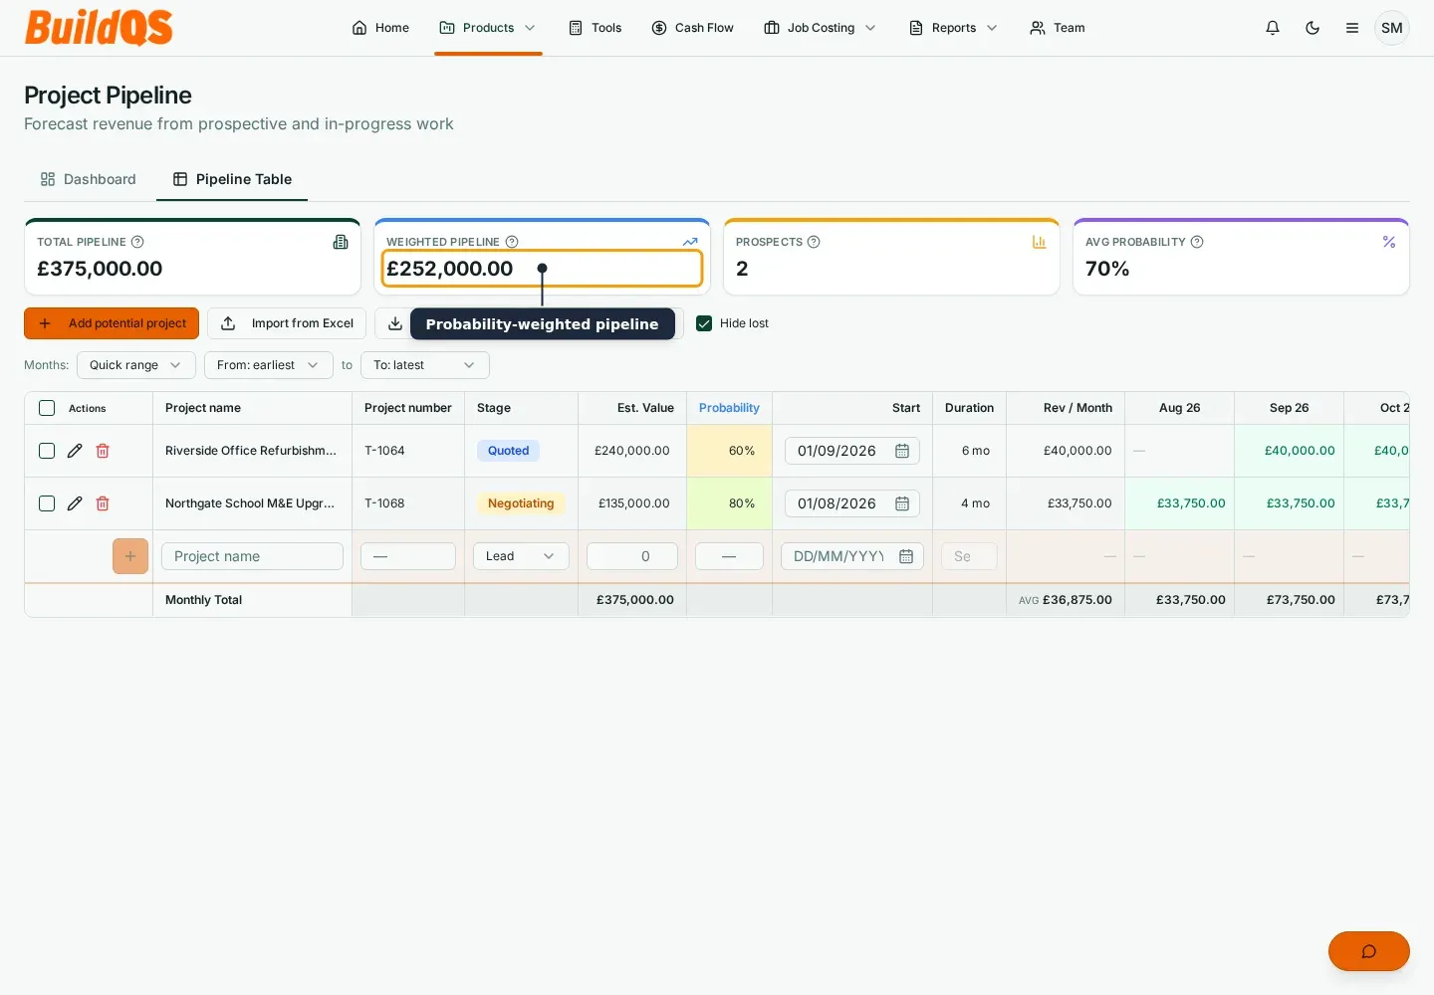Open calendar picker in new project row

(x=906, y=556)
